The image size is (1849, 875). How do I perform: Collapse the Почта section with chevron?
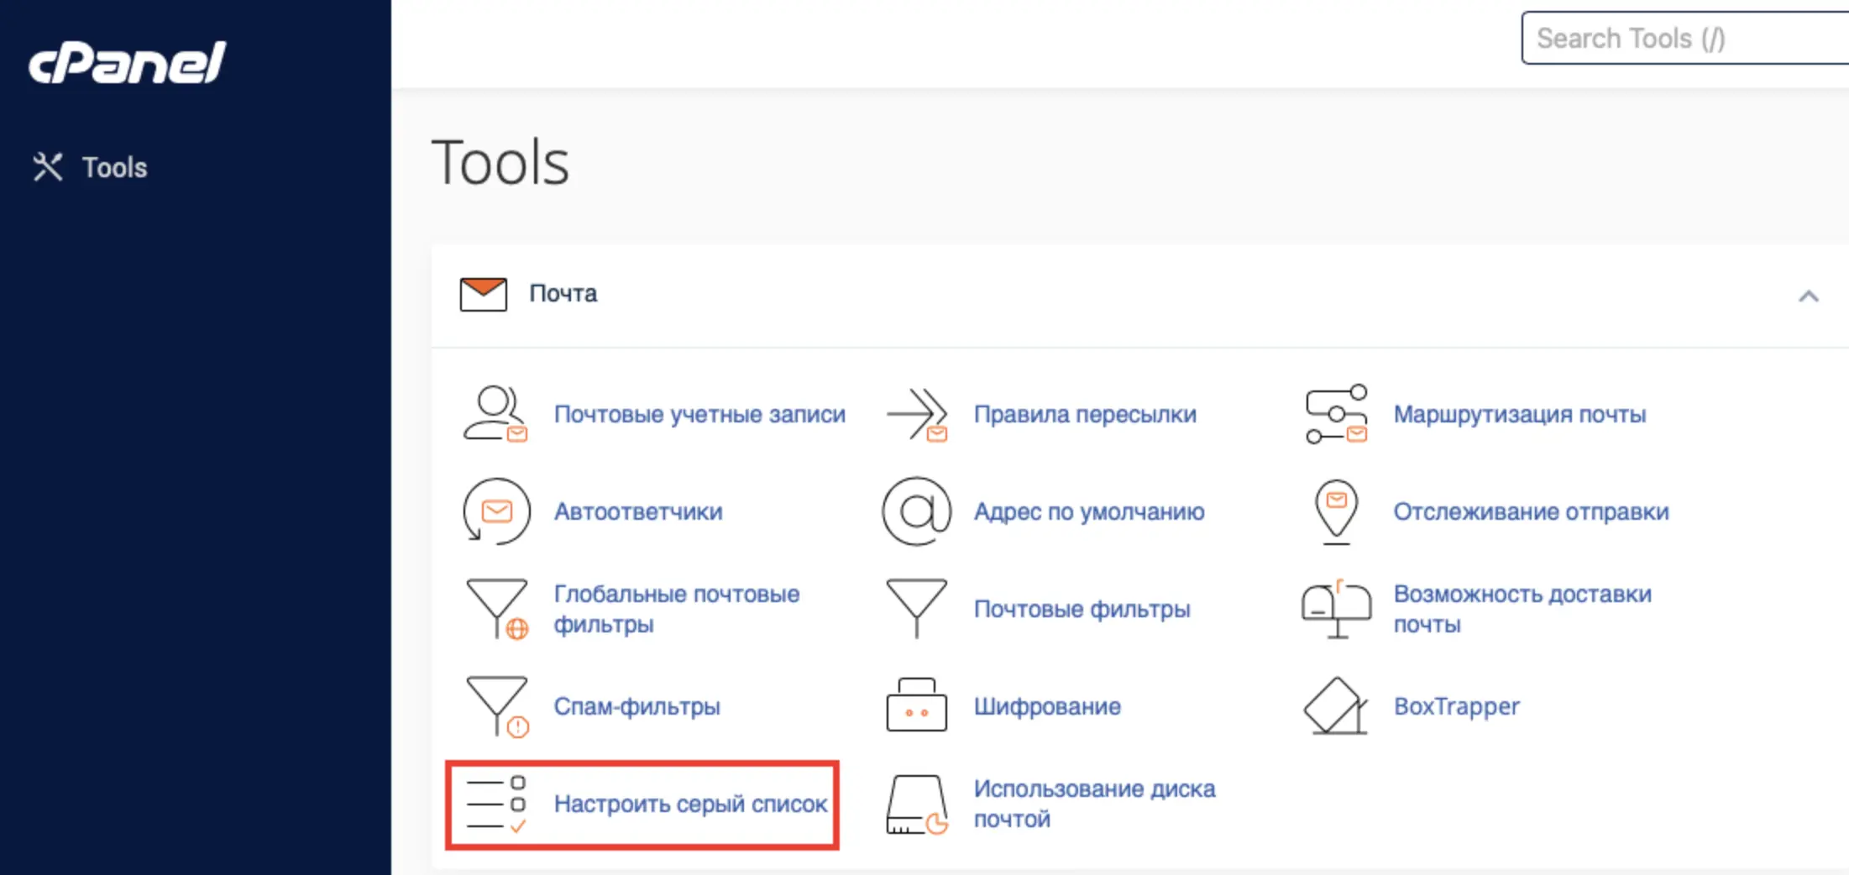(1808, 296)
